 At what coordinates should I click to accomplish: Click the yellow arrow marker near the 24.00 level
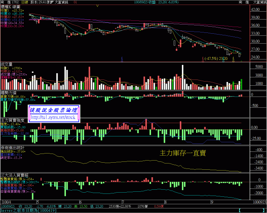(x=233, y=59)
